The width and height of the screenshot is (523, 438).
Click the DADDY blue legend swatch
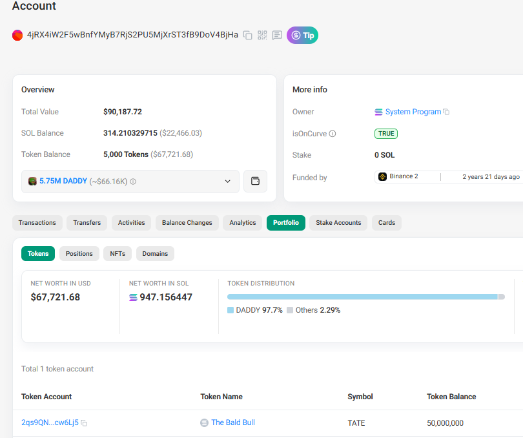click(231, 310)
